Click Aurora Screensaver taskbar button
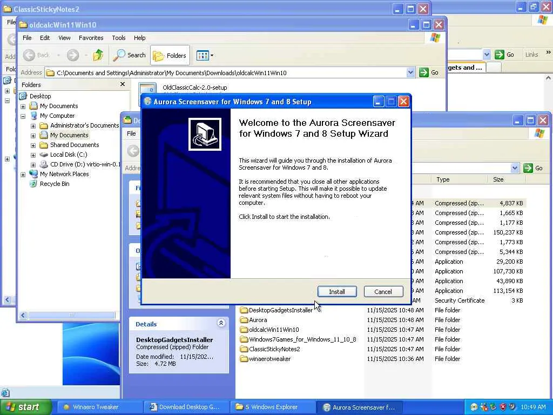This screenshot has width=553, height=415. click(x=360, y=407)
